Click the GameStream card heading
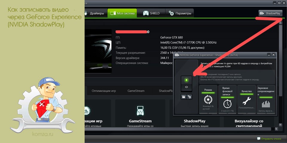 click(140, 121)
